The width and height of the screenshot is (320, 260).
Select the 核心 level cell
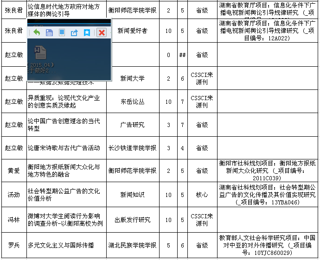202,195
